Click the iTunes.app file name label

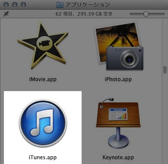click(43, 157)
